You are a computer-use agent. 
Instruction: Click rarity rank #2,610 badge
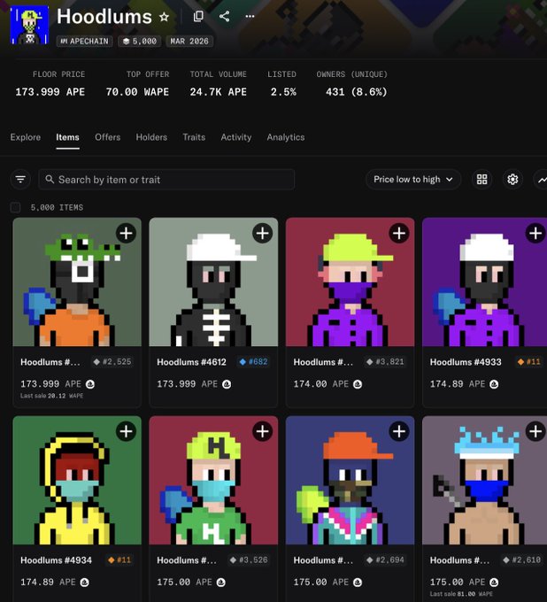[521, 560]
